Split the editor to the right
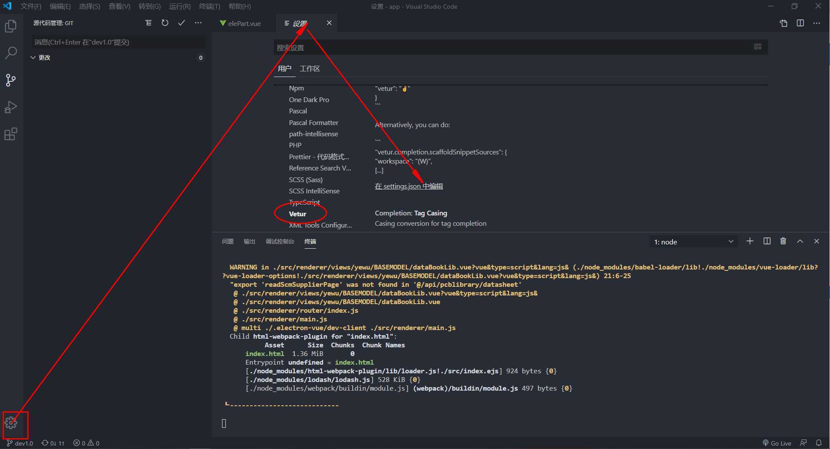This screenshot has width=830, height=449. [800, 23]
